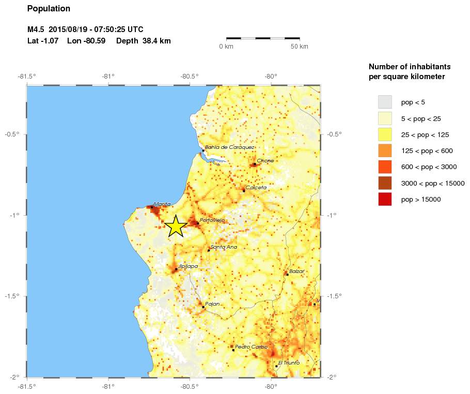Click the 'Portoviejo' city label
This screenshot has width=470, height=394.
(x=212, y=220)
